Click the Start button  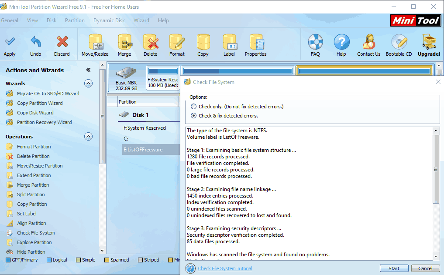pos(394,268)
